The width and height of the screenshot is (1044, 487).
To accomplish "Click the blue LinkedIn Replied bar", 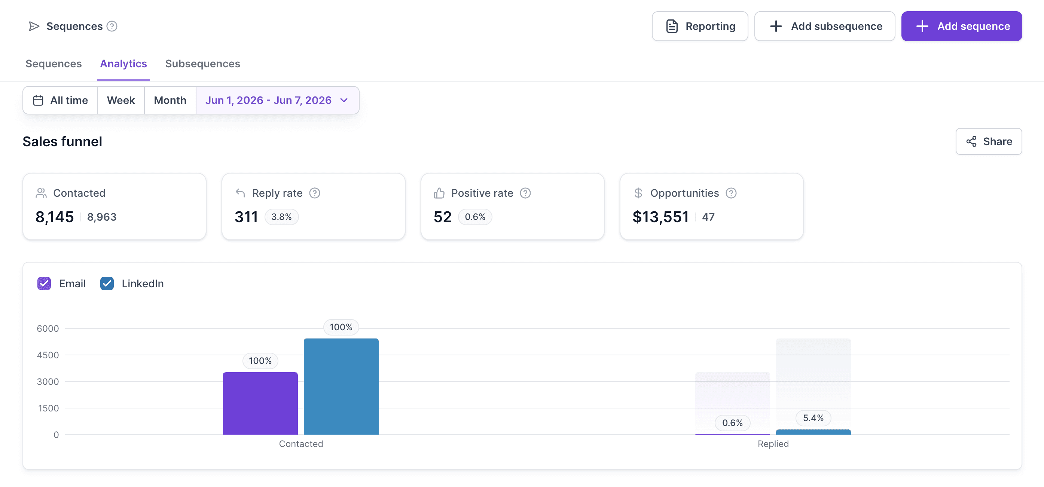I will tap(813, 432).
